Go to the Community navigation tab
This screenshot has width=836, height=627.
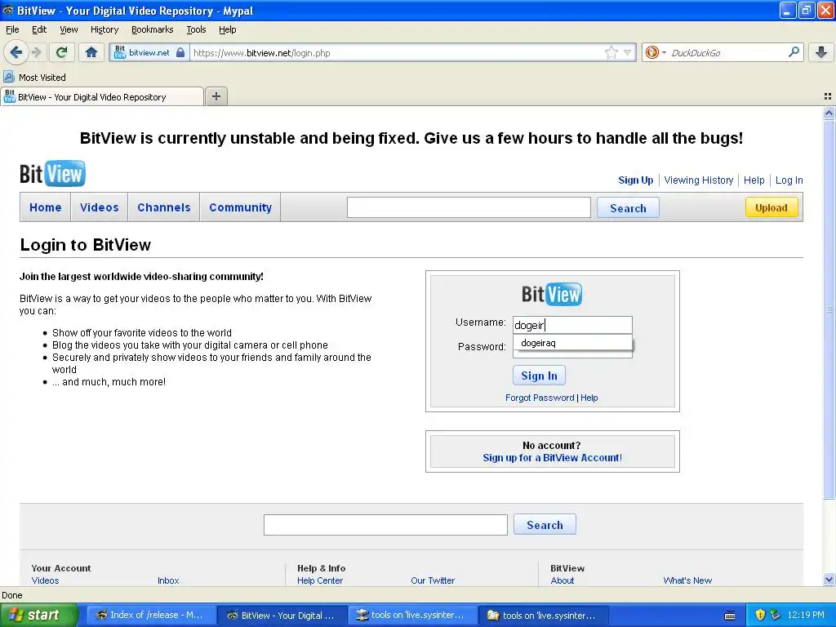tap(240, 207)
